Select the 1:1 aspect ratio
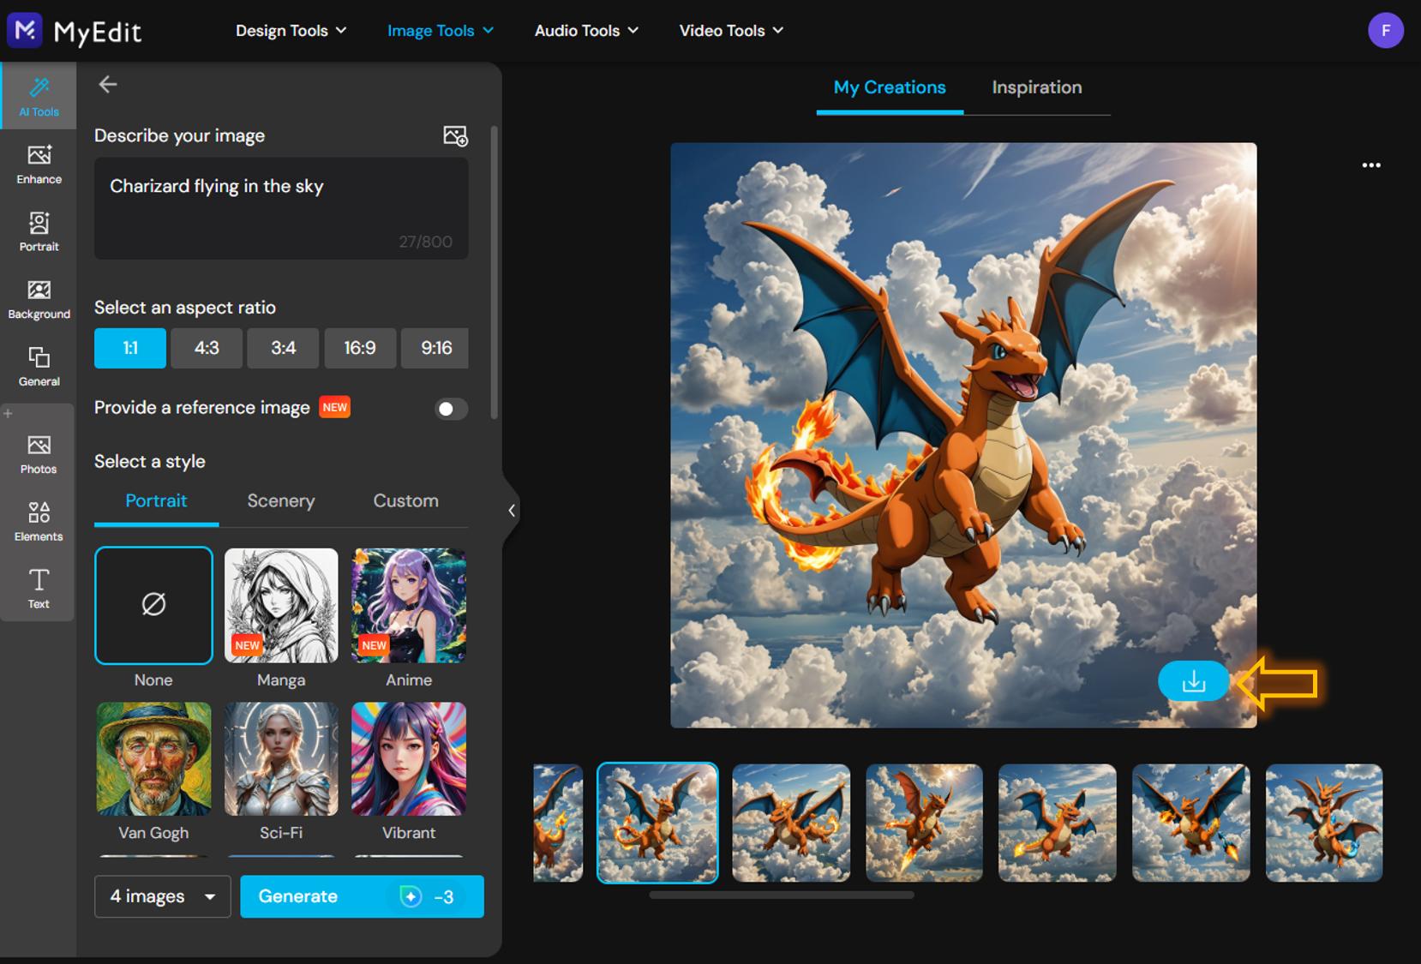Viewport: 1421px width, 964px height. [x=130, y=348]
